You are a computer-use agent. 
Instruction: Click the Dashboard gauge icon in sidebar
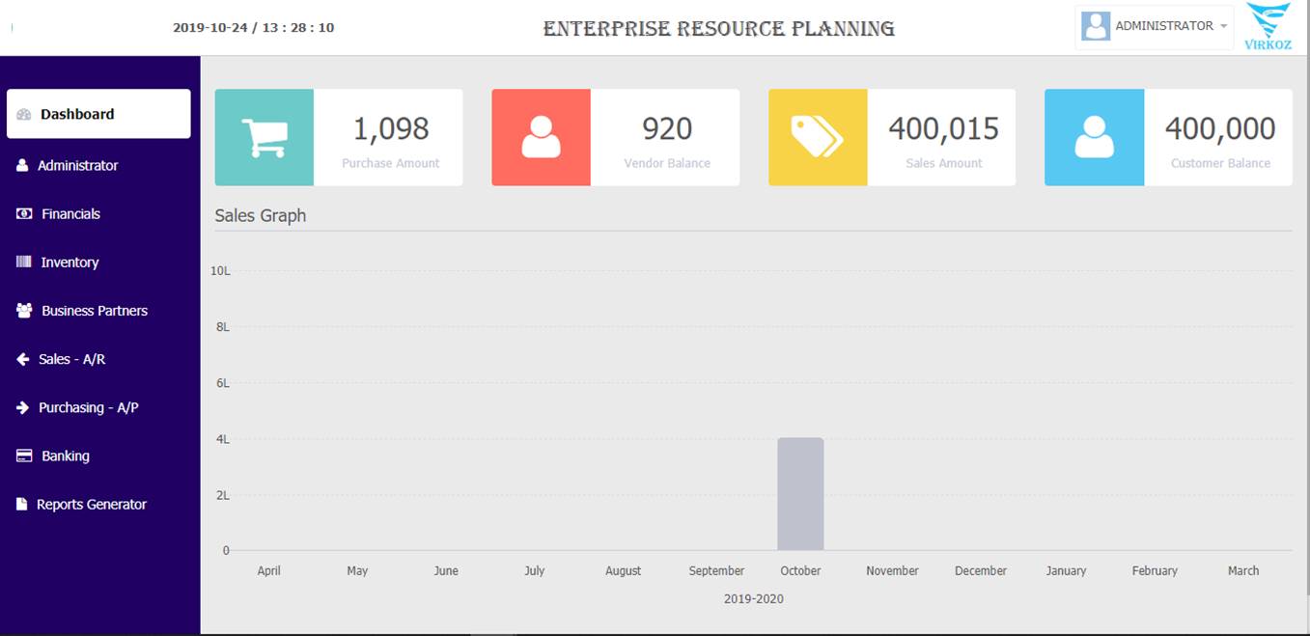[x=24, y=114]
